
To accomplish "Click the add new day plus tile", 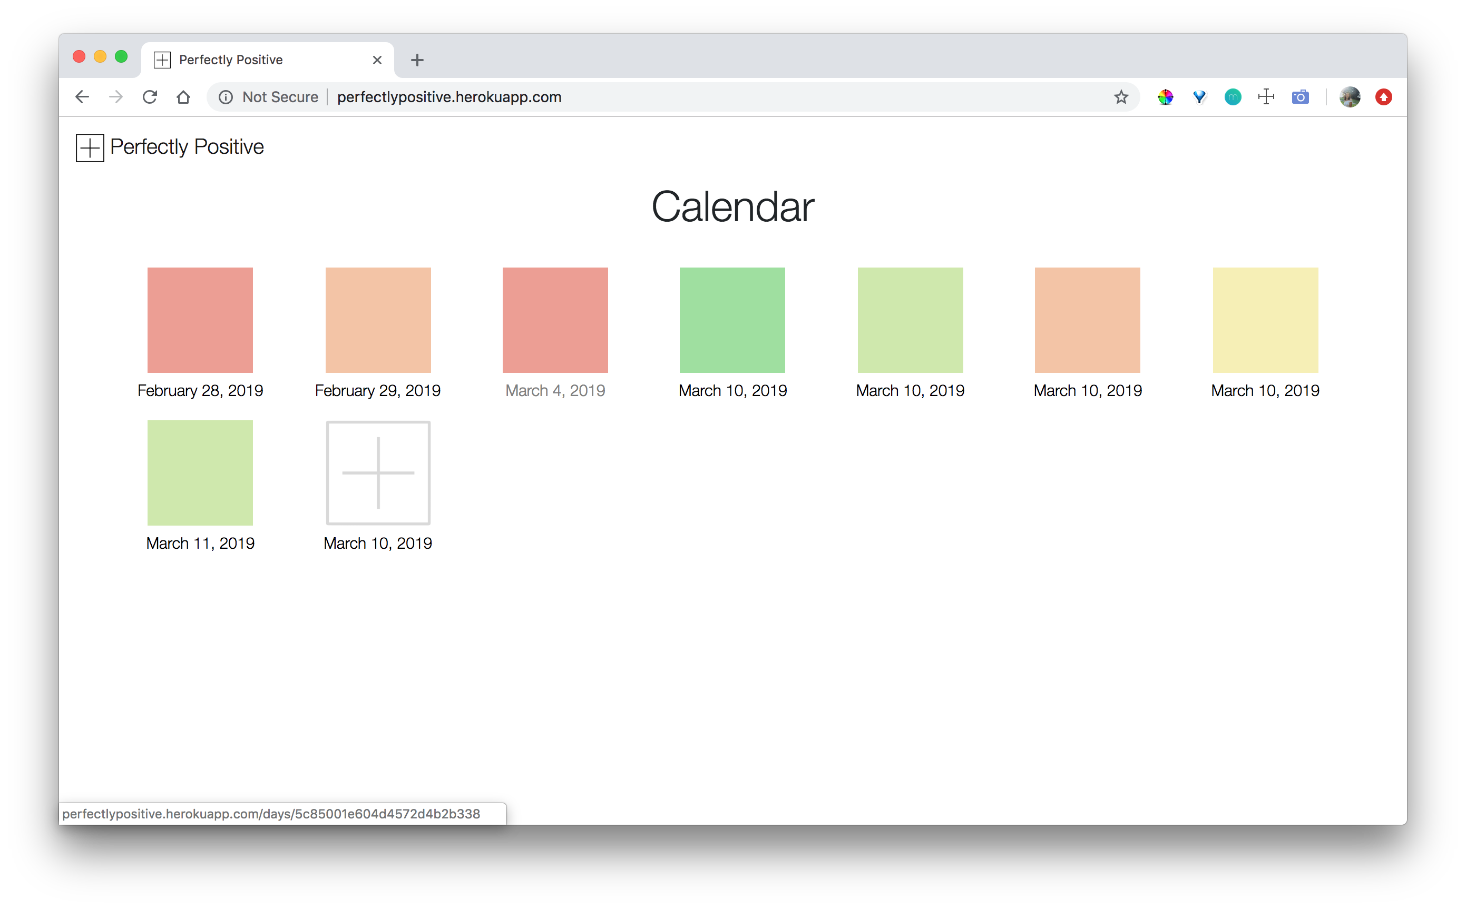I will (378, 472).
